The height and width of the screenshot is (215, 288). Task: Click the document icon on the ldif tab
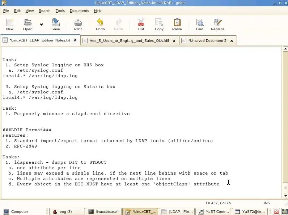(85, 41)
